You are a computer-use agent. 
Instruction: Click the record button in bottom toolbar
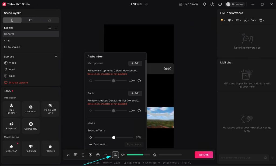(91, 155)
